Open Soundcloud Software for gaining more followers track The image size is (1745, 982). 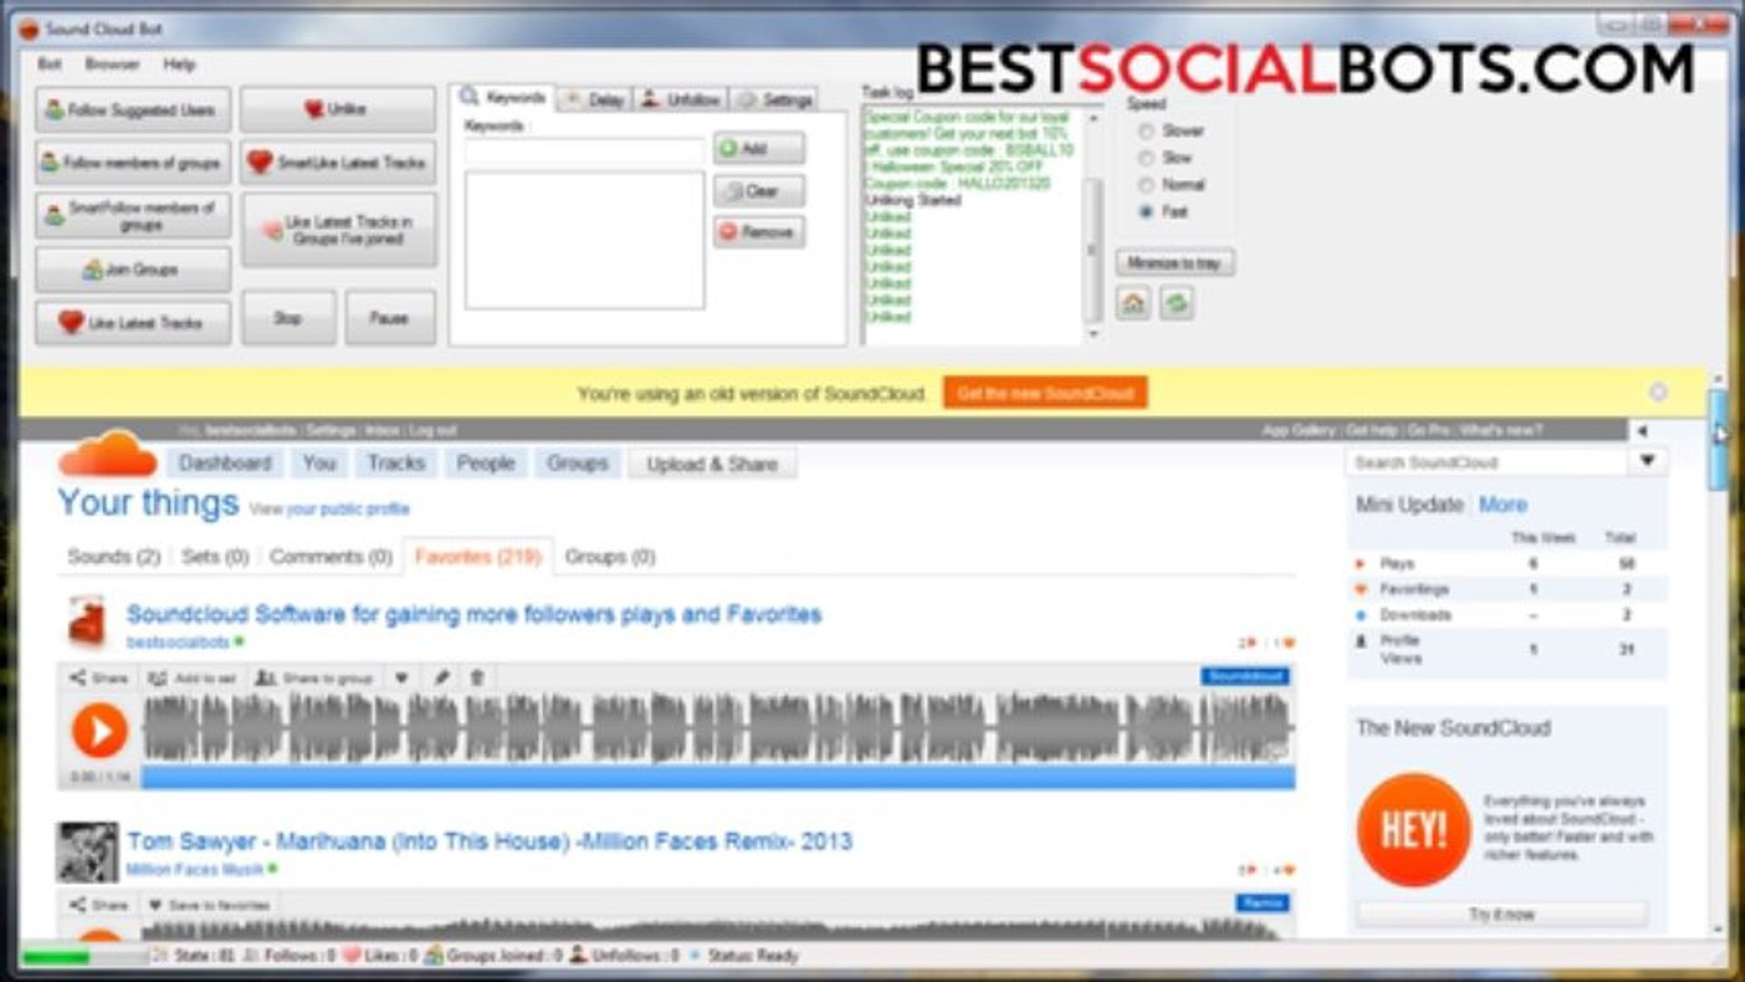coord(474,615)
